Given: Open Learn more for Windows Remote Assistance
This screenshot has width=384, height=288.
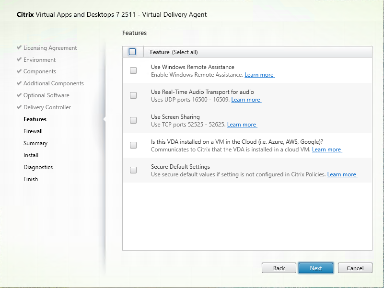Looking at the screenshot, I should [259, 75].
